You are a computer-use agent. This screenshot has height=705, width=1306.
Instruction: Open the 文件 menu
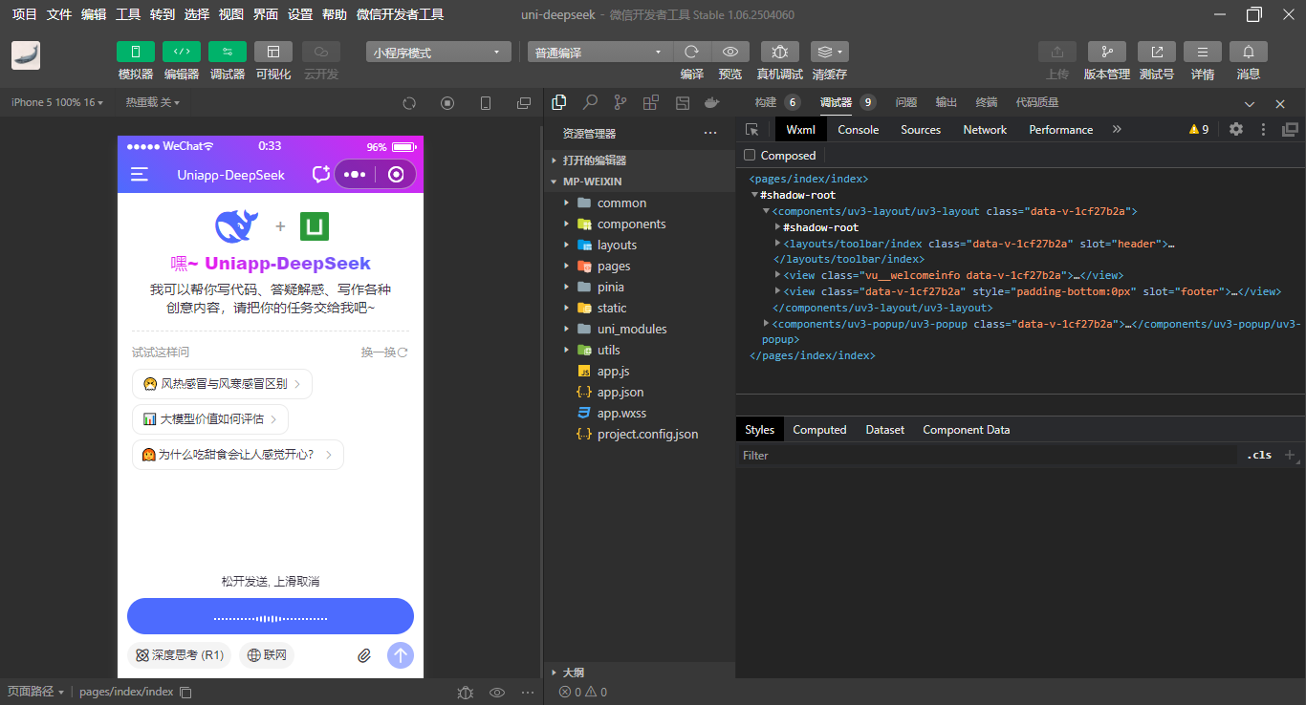coord(59,14)
